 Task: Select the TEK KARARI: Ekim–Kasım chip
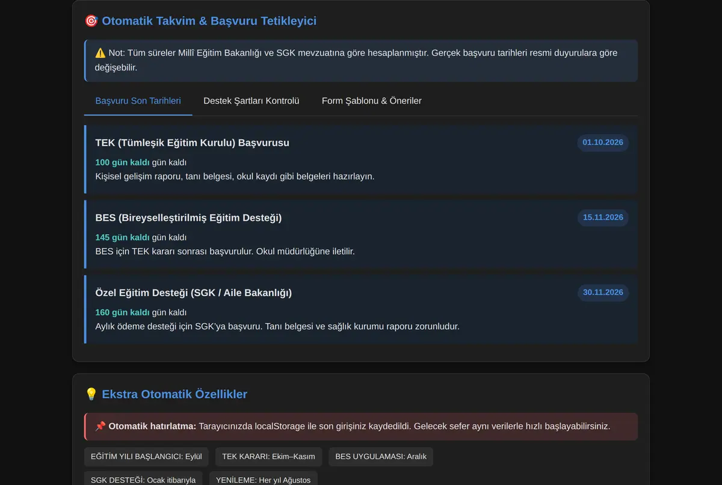tap(269, 457)
